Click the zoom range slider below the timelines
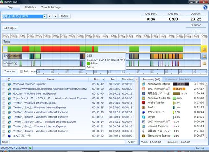 [x=122, y=72]
